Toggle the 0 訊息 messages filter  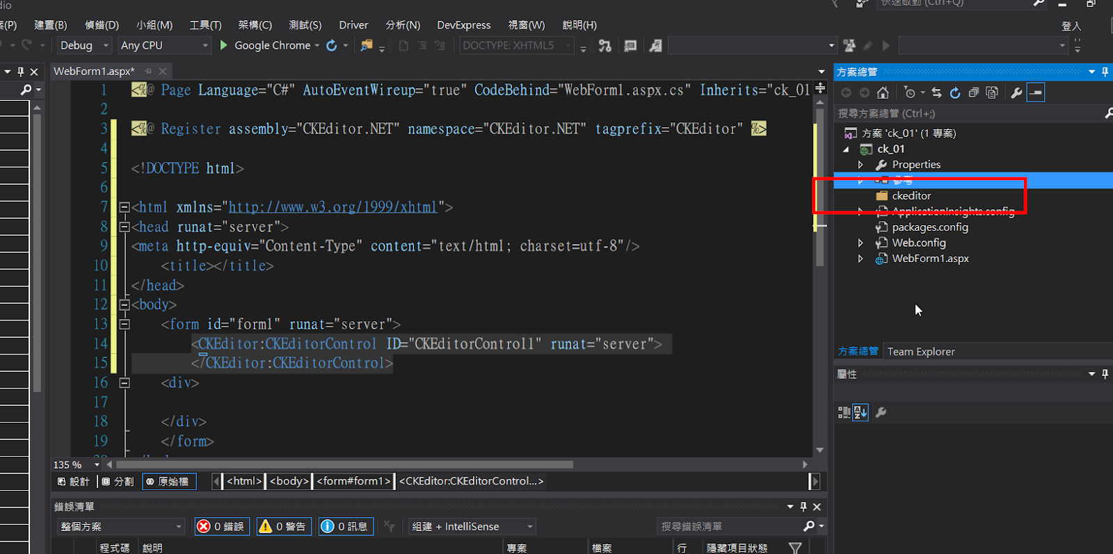(x=346, y=527)
